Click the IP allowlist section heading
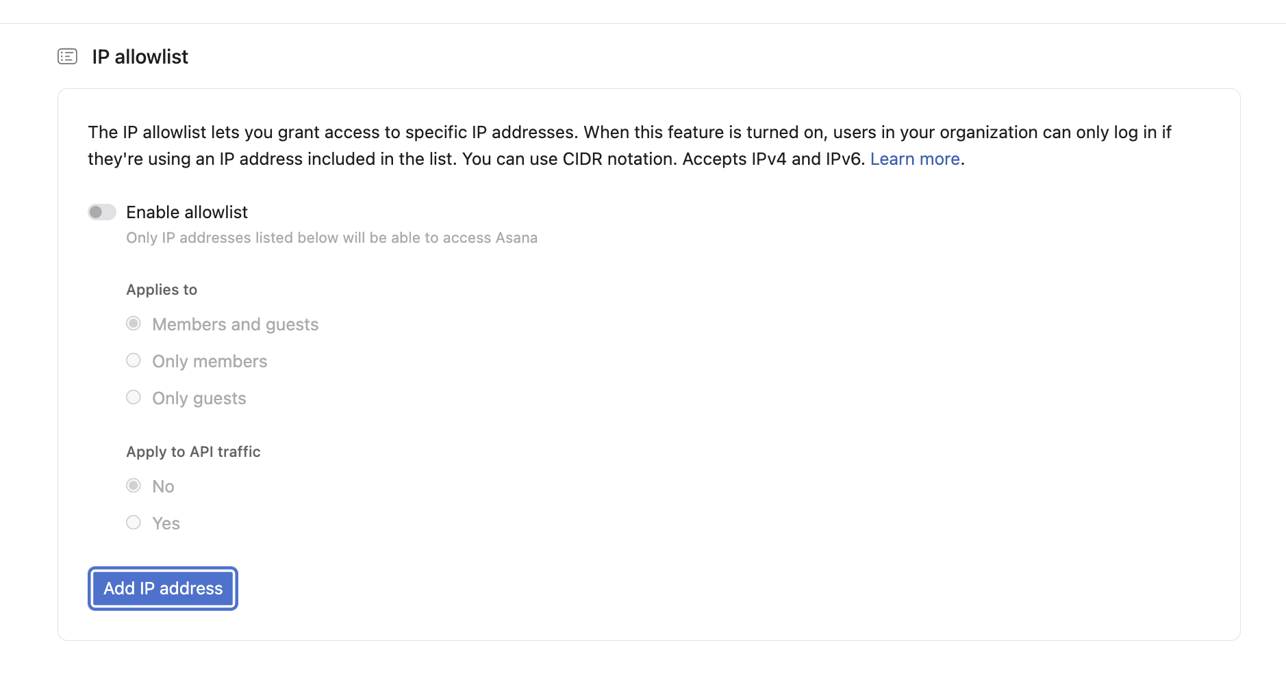The height and width of the screenshot is (699, 1286). 140,57
